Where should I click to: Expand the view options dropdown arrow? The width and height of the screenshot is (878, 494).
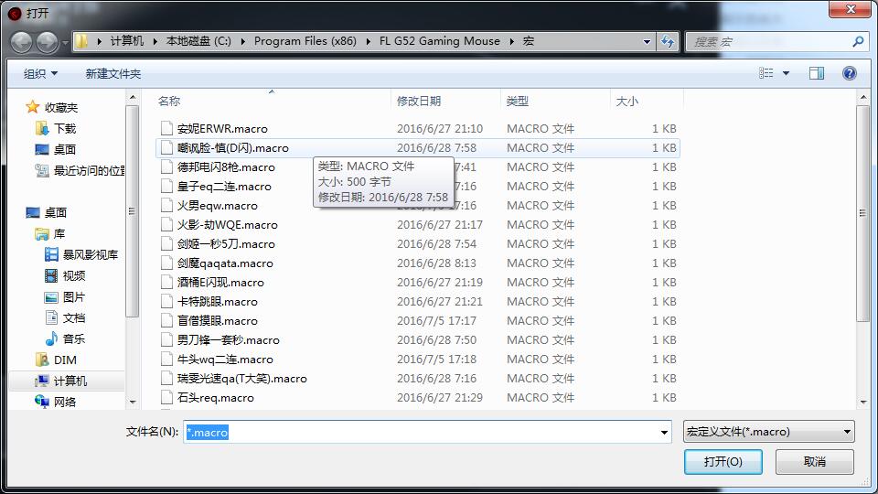click(786, 73)
